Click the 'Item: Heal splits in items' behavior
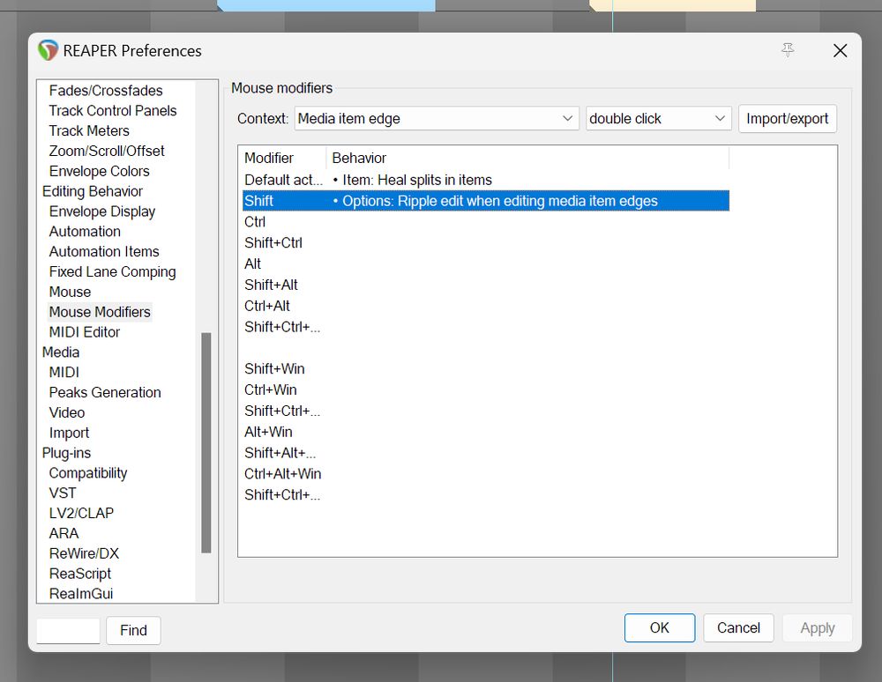This screenshot has height=682, width=882. coord(417,180)
